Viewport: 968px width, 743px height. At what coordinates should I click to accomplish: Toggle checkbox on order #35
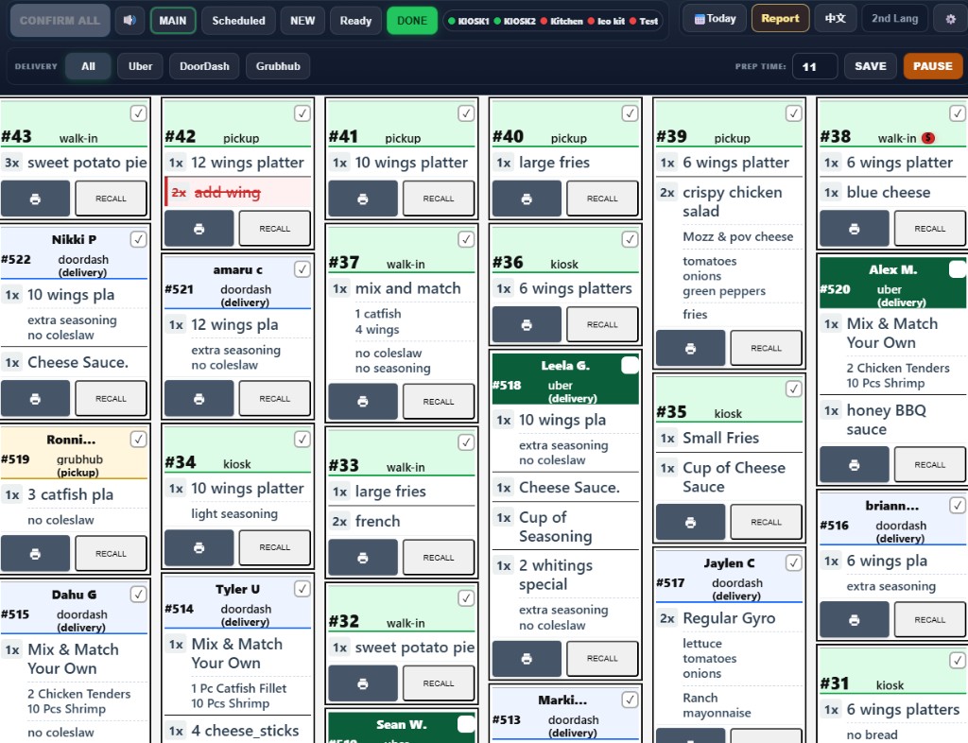793,389
